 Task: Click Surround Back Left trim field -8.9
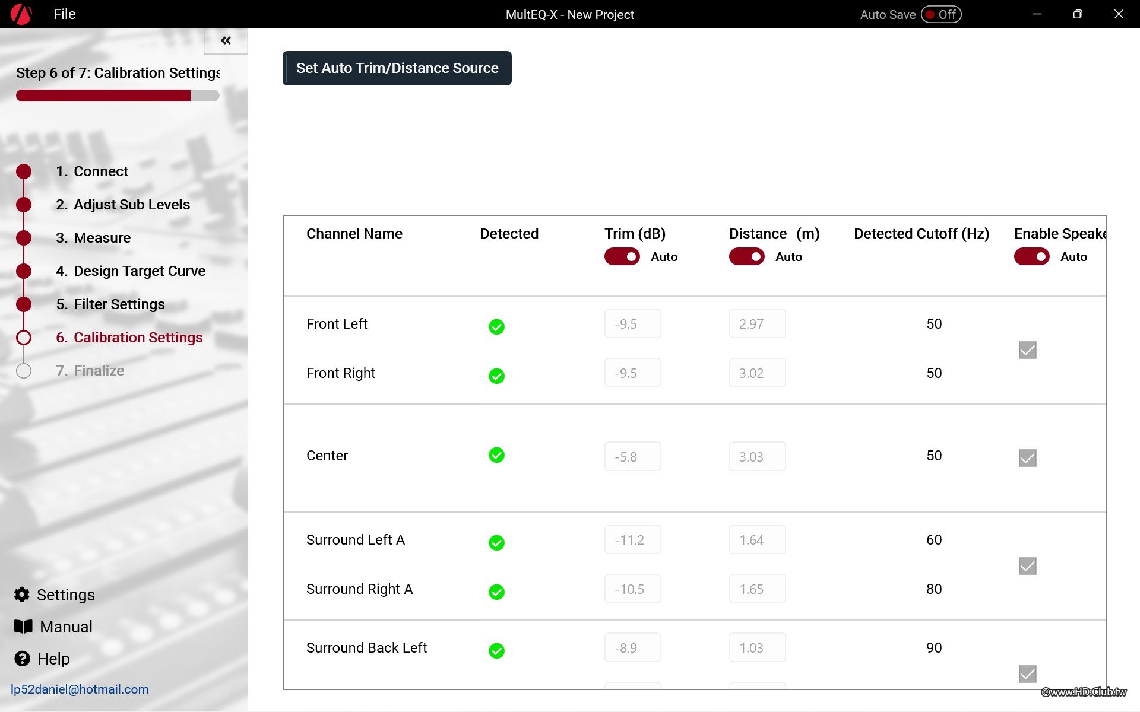click(x=632, y=647)
